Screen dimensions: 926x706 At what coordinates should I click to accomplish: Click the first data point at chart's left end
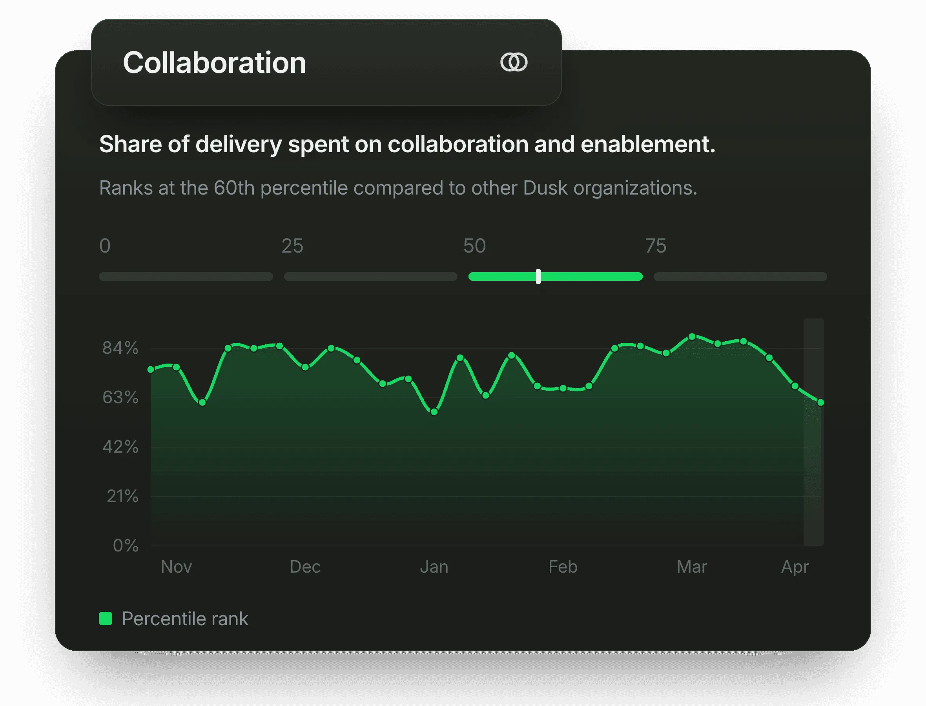click(151, 370)
